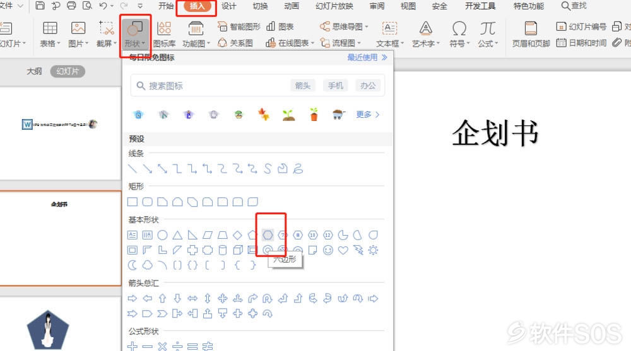Open the 切换 ribbon tab
Screen dimensions: 631x351
(x=260, y=6)
